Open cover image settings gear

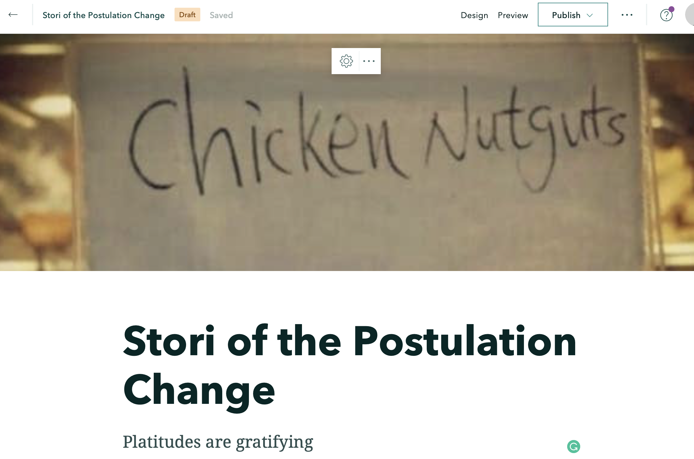click(x=346, y=61)
